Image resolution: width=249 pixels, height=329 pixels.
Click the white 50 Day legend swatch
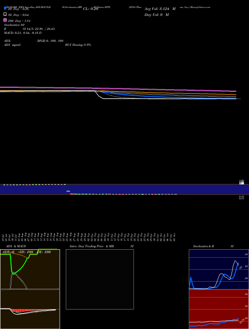click(5, 14)
